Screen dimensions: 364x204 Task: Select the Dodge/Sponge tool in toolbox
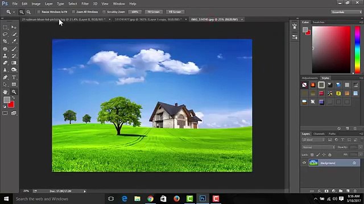pos(14,70)
